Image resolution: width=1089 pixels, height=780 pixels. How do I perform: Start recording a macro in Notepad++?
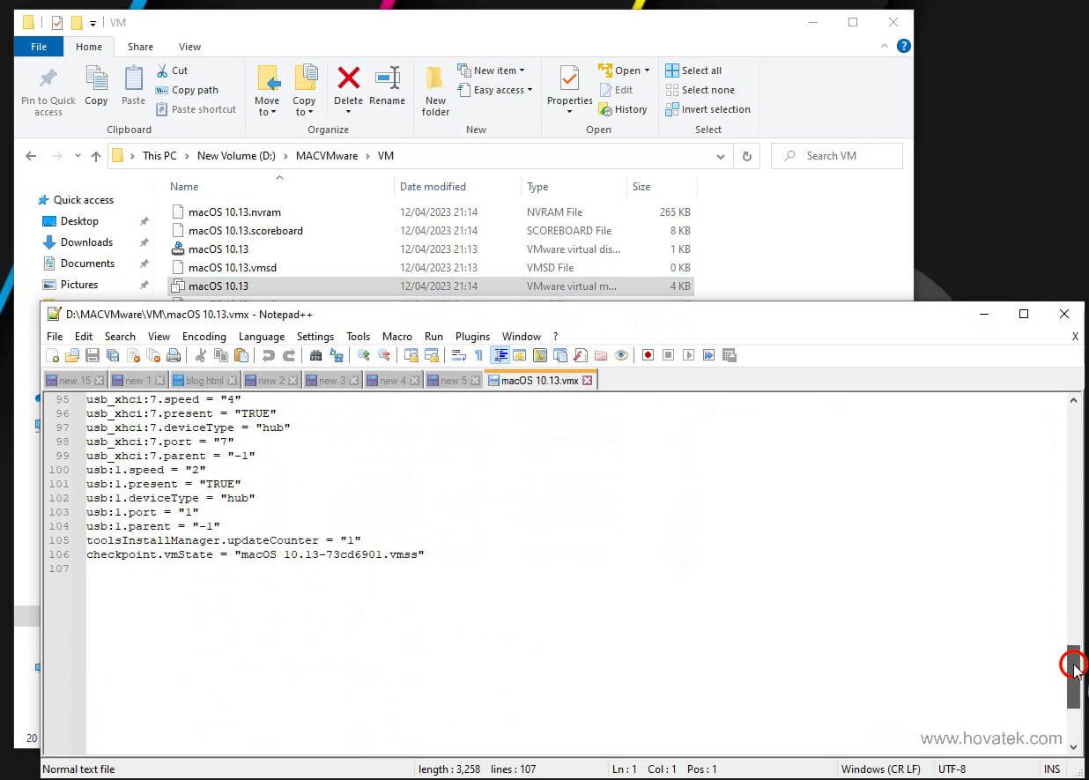pyautogui.click(x=648, y=355)
